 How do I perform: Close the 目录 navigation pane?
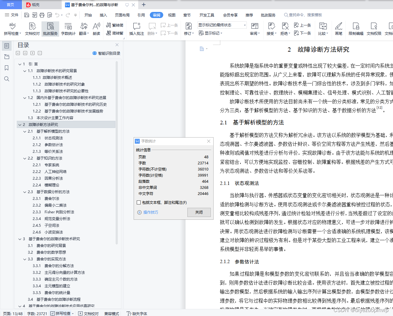117,45
